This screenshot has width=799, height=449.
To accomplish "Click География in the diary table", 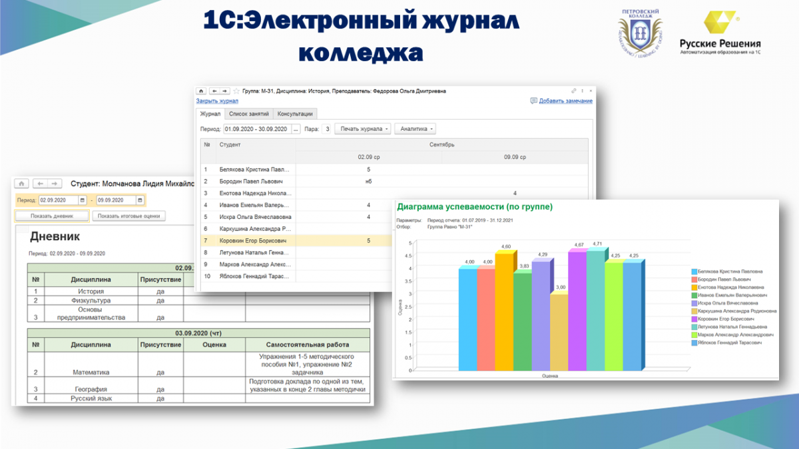I will pyautogui.click(x=91, y=389).
